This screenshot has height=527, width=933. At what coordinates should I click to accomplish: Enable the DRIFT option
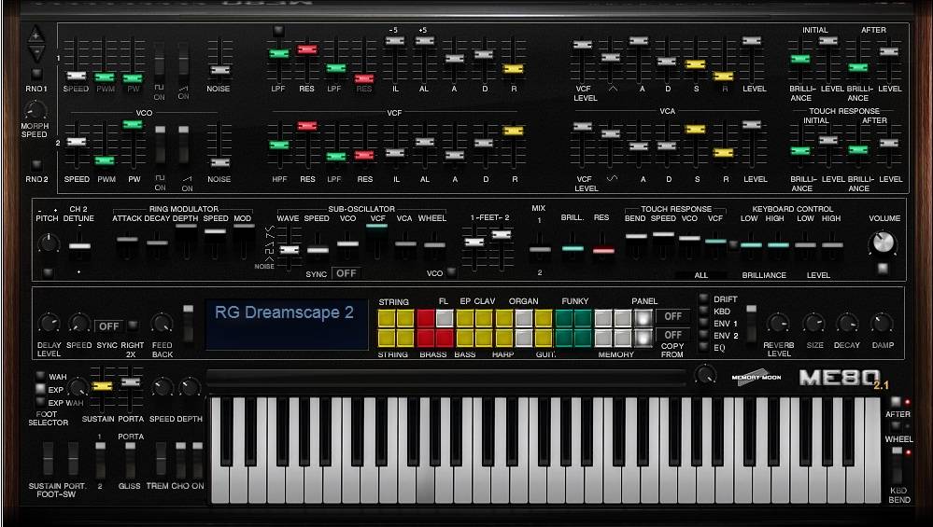click(x=703, y=299)
